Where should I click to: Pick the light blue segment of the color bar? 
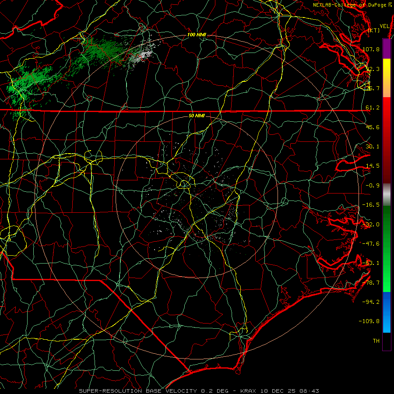click(387, 324)
